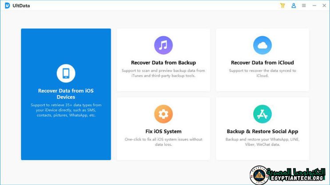Image resolution: width=330 pixels, height=185 pixels.
Task: Click the purple music note icon
Action: pos(163,46)
